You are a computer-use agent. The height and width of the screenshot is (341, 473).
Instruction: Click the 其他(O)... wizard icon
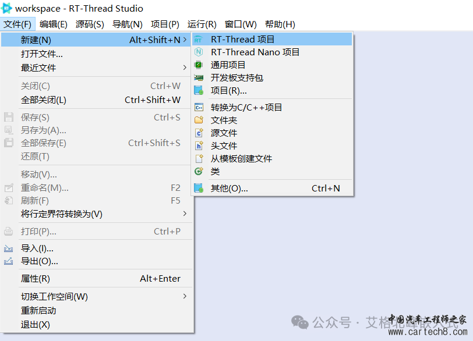(199, 188)
